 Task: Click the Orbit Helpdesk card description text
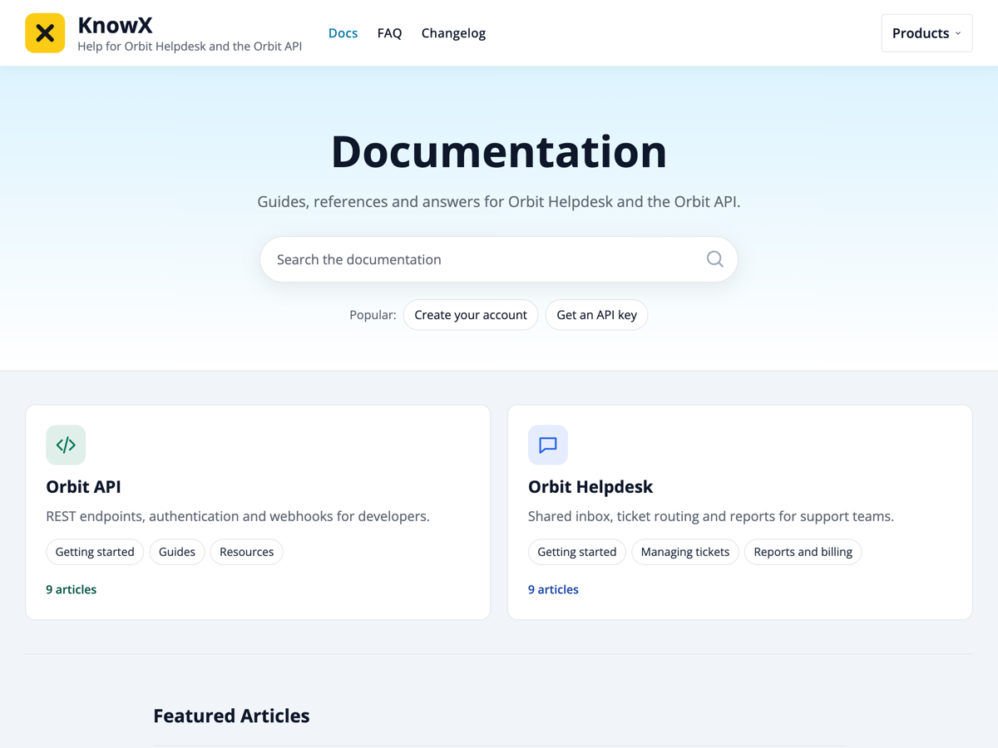711,516
